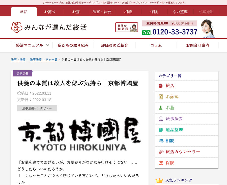
Task: Switch to the お葬式 top tab
Action: pos(50,12)
